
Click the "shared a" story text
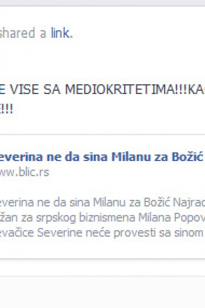[x=23, y=33]
